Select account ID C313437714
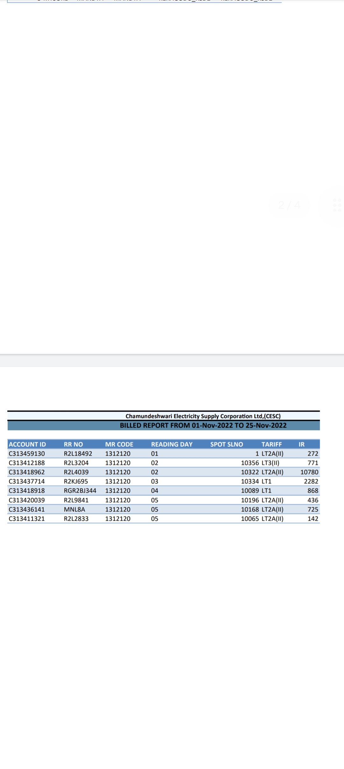Screen dimensions: 344x769 pyautogui.click(x=27, y=481)
